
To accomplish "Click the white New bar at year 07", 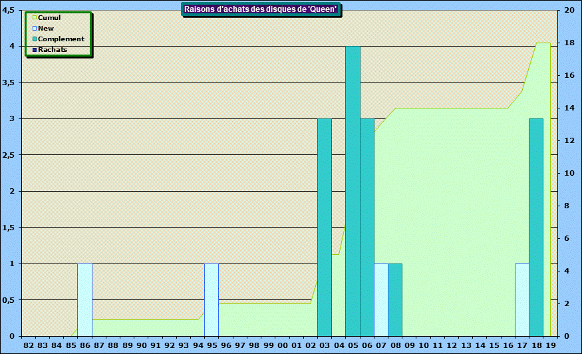I will click(x=380, y=299).
